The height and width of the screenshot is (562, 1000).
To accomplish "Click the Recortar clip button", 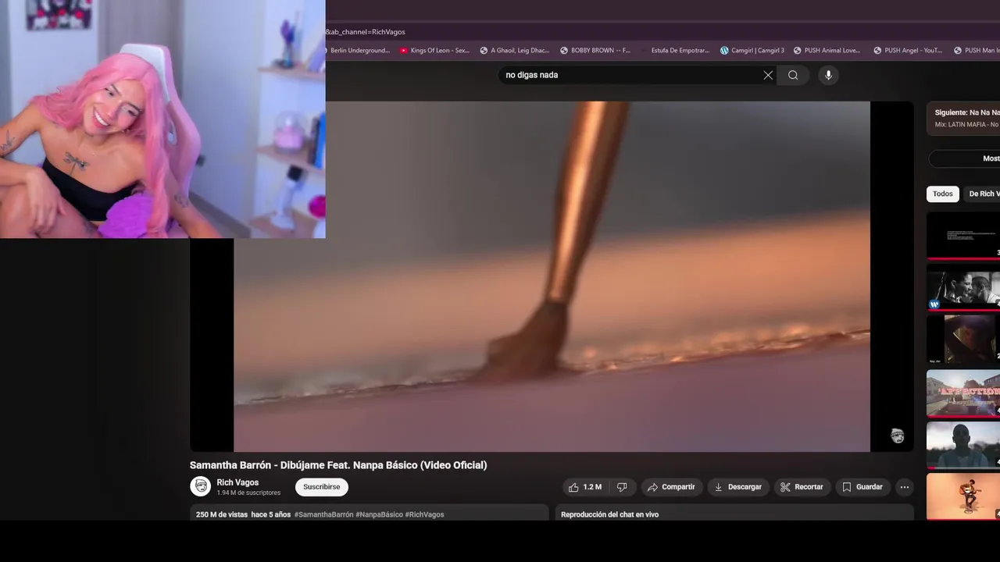I will [x=802, y=487].
